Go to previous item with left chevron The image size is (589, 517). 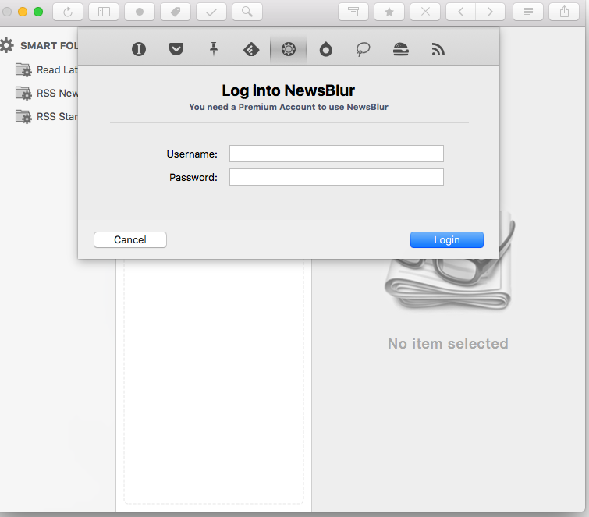tap(460, 12)
